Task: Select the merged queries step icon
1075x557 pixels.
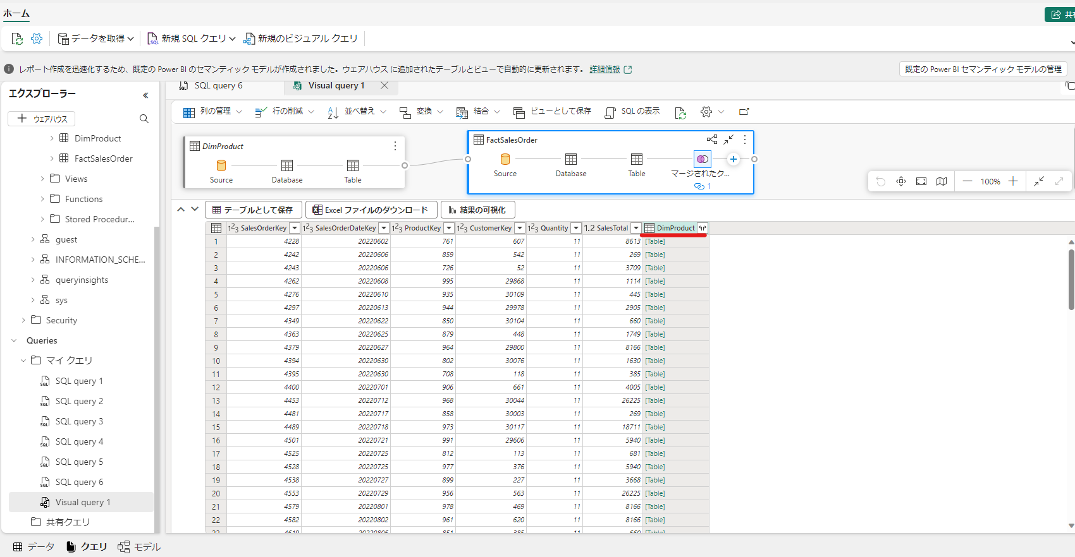Action: [x=703, y=159]
